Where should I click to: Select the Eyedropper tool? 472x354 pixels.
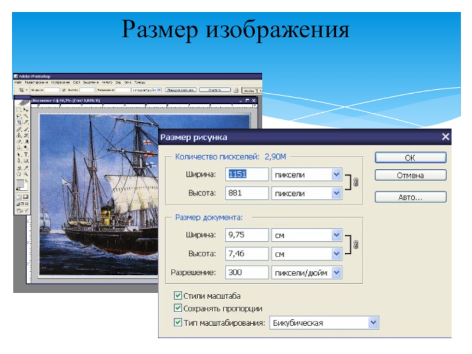click(x=26, y=168)
